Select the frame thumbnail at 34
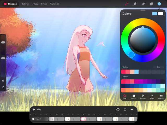The height and width of the screenshot is (125, 167). pos(115,119)
